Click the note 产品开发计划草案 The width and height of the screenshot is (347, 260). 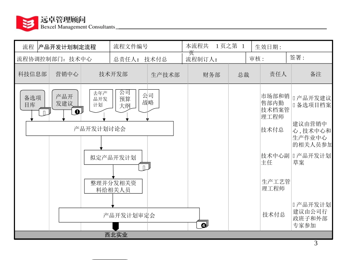312,159
